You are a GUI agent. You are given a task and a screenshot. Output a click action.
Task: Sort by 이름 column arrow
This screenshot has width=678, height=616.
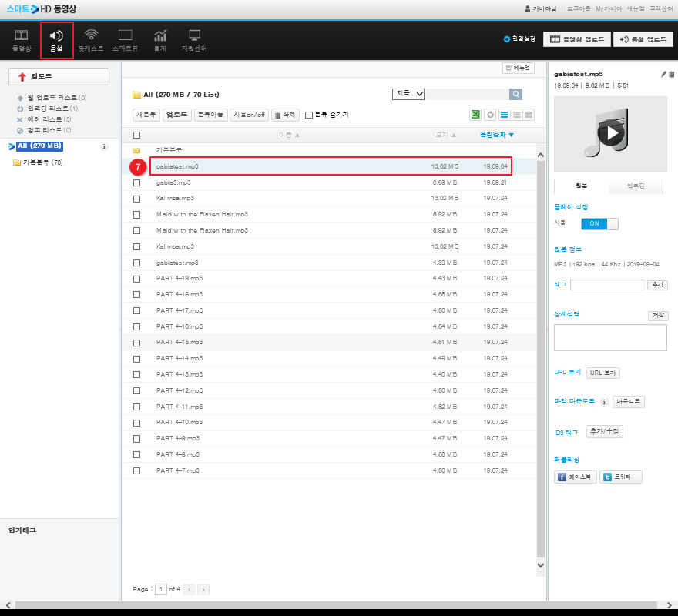(297, 136)
